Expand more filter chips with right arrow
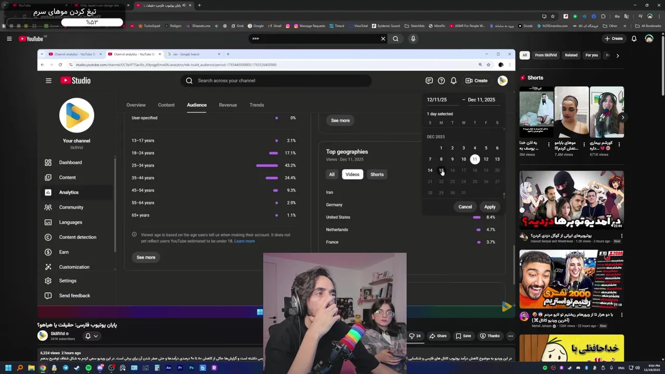This screenshot has height=374, width=665. tap(617, 55)
